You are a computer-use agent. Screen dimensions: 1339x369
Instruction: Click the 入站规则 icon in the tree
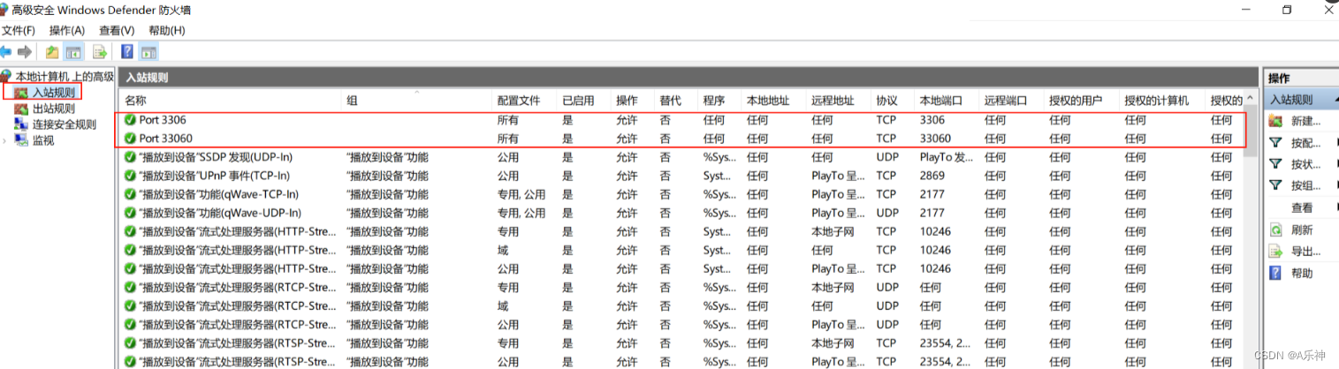pyautogui.click(x=21, y=92)
